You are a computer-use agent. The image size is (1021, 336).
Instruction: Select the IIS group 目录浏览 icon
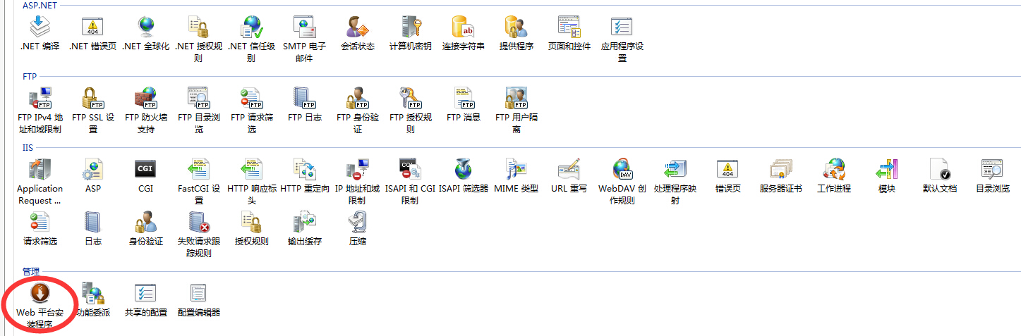click(993, 170)
